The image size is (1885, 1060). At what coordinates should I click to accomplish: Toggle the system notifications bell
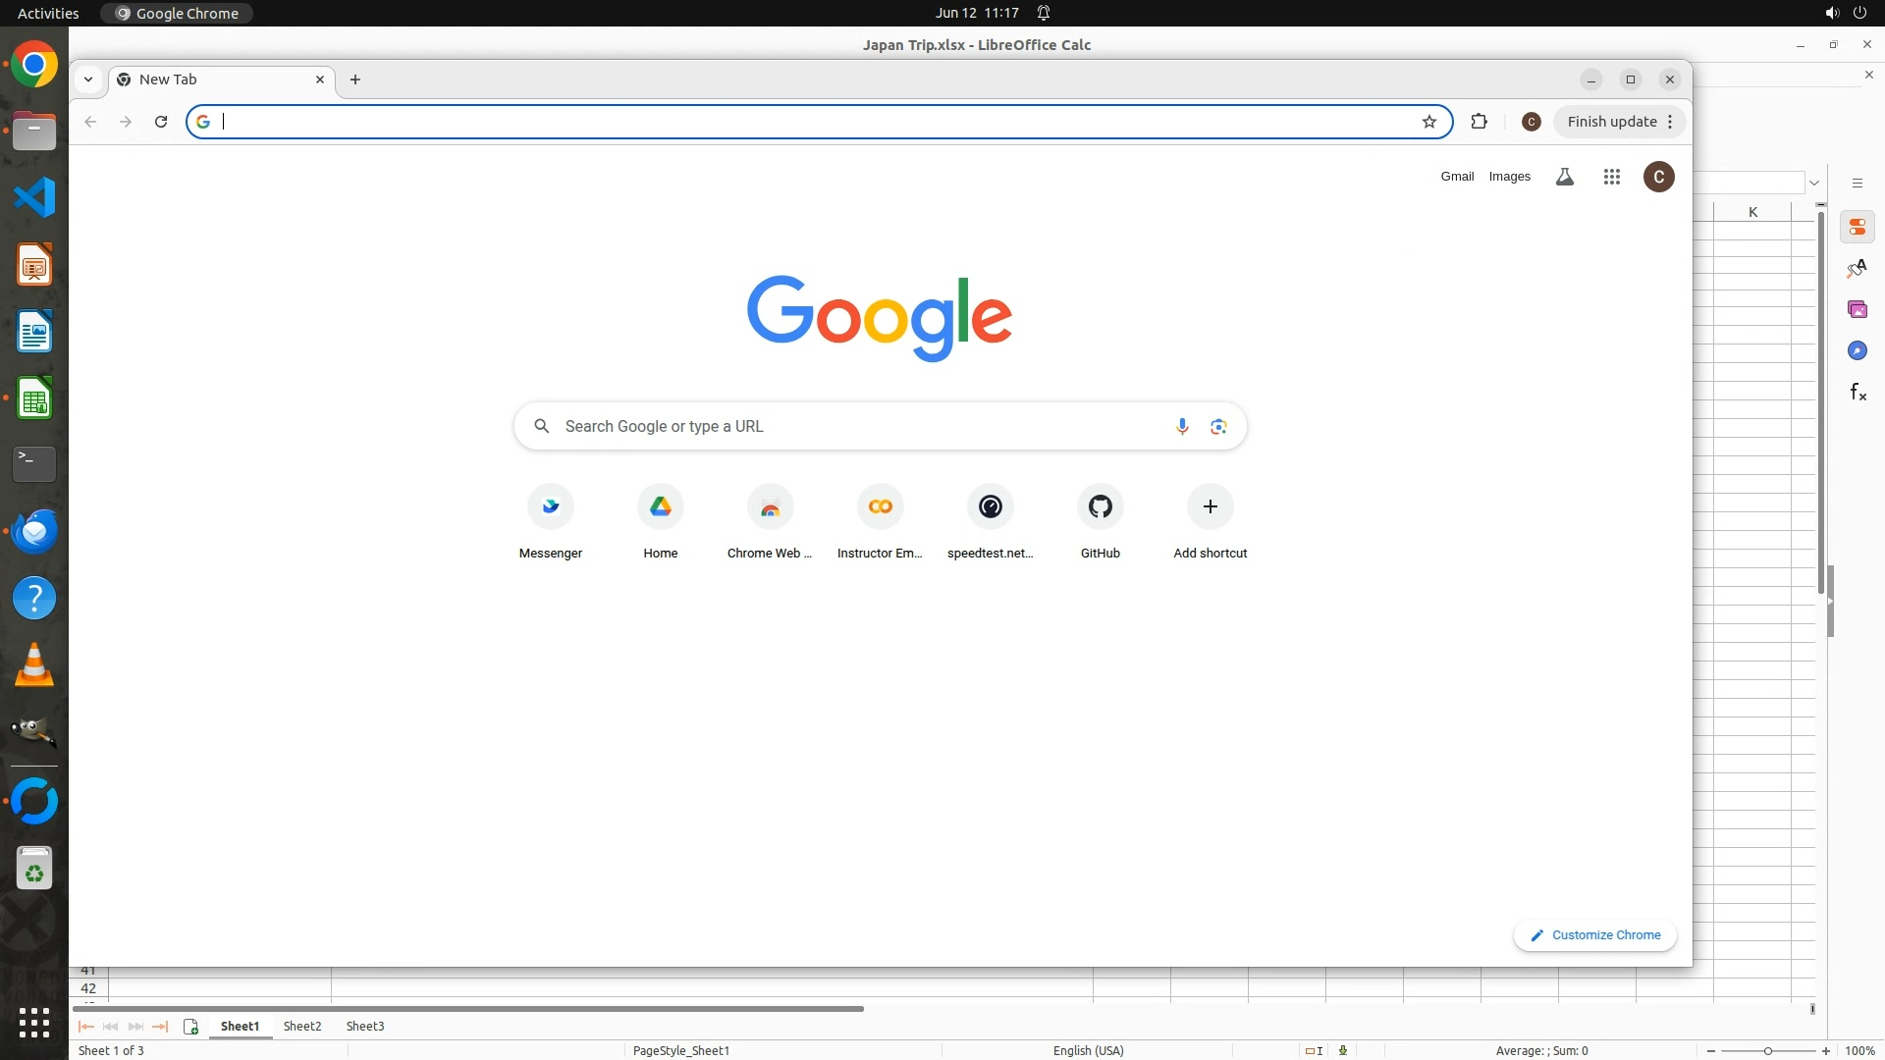click(1044, 13)
